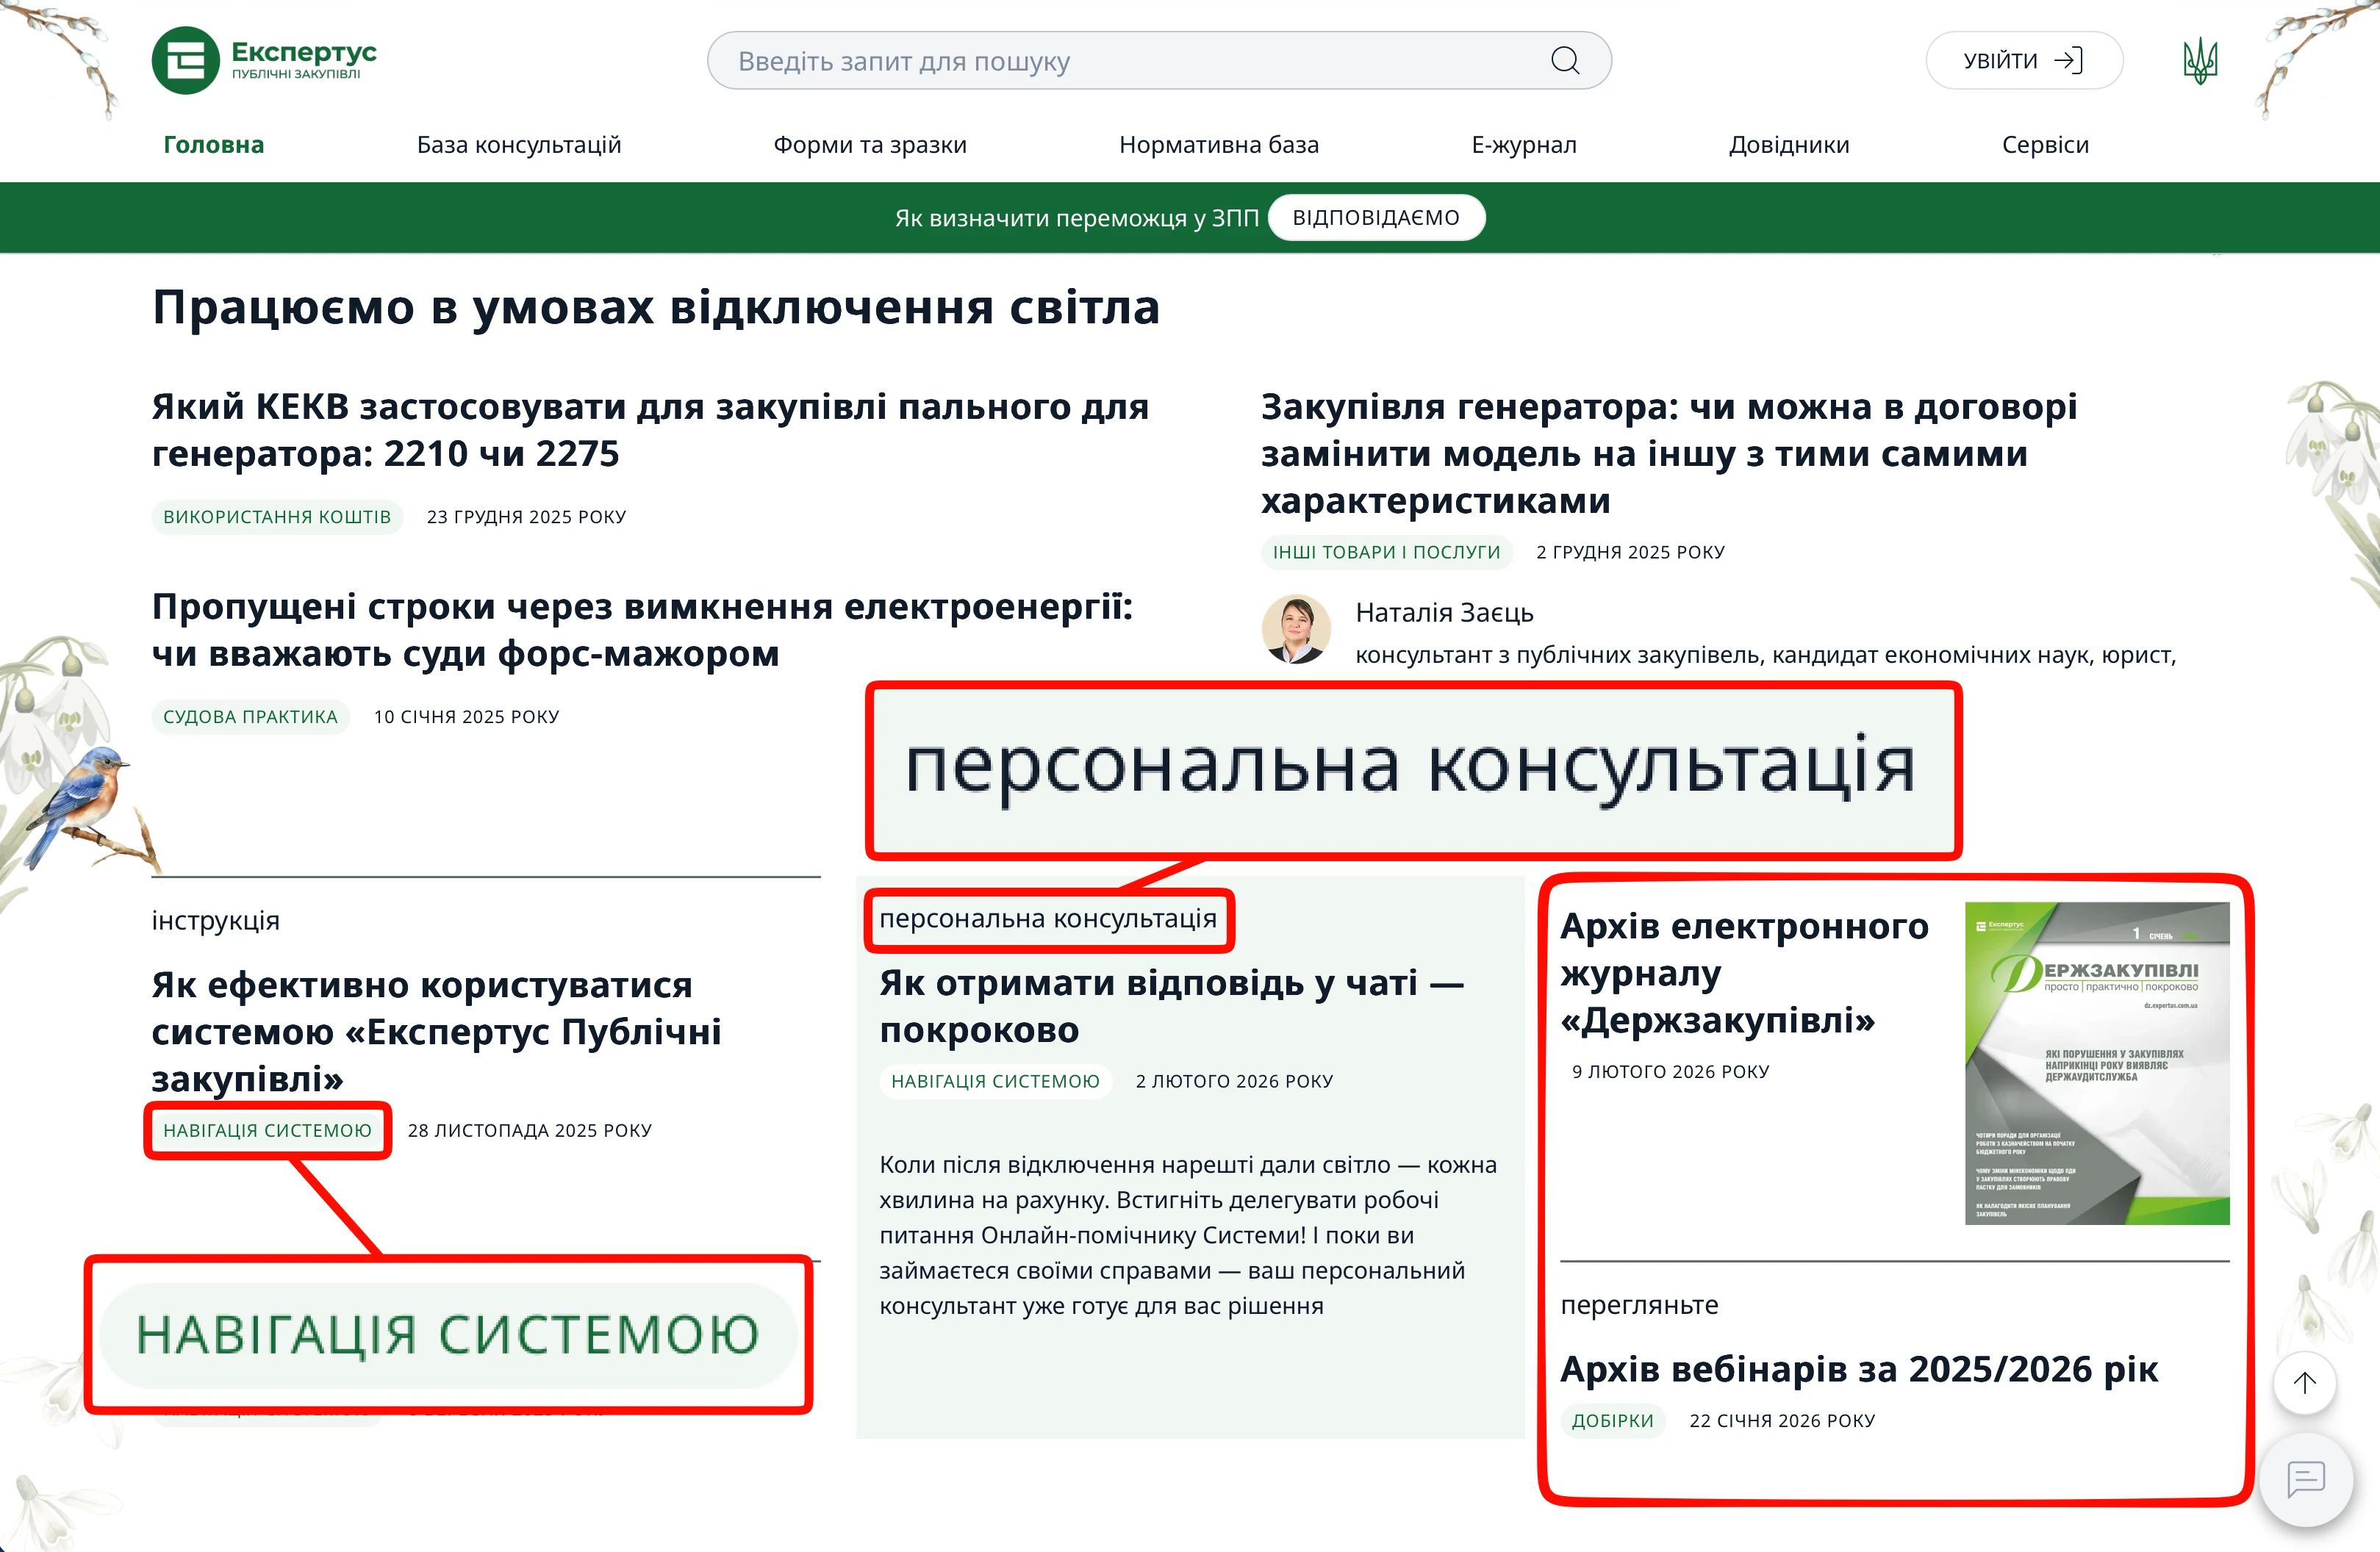
Task: Click the персональна консультація tag
Action: (1049, 920)
